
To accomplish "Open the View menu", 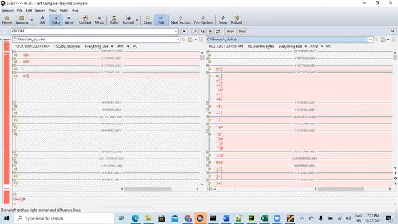I will pos(52,11).
